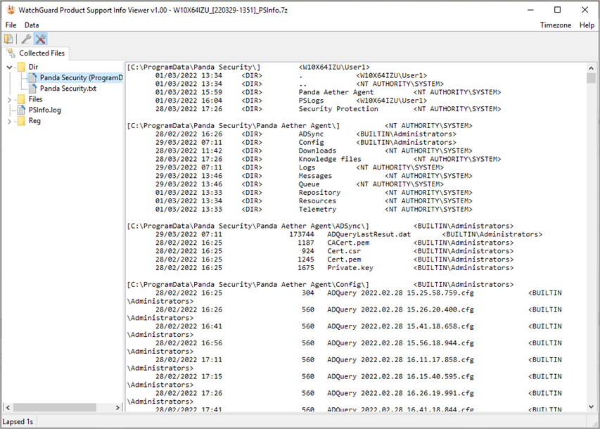
Task: Switch to the Collected Files tab
Action: pyautogui.click(x=37, y=53)
